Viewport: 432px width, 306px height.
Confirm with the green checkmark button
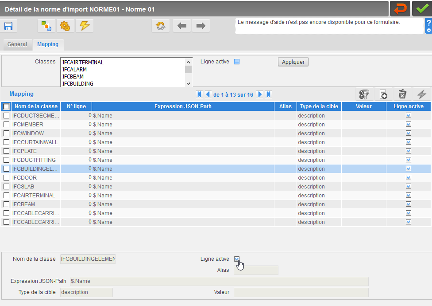tap(422, 9)
